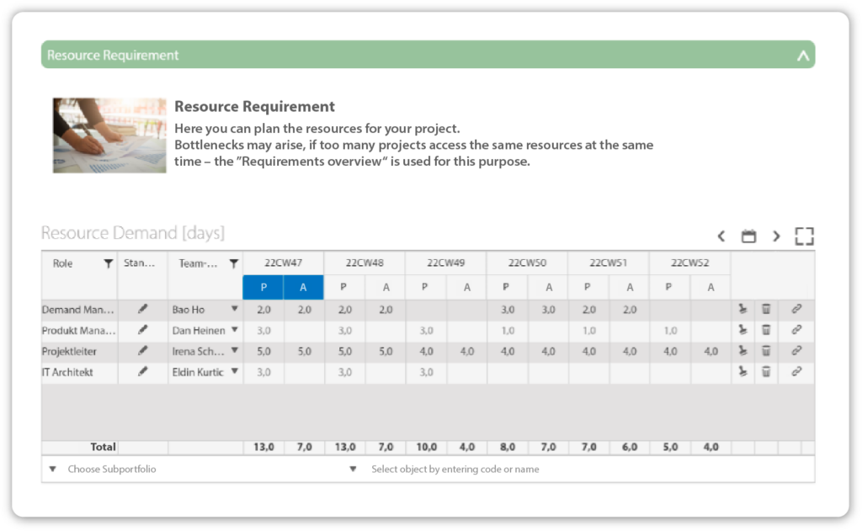Advance to next calendar weeks
862x531 pixels.
click(x=776, y=236)
